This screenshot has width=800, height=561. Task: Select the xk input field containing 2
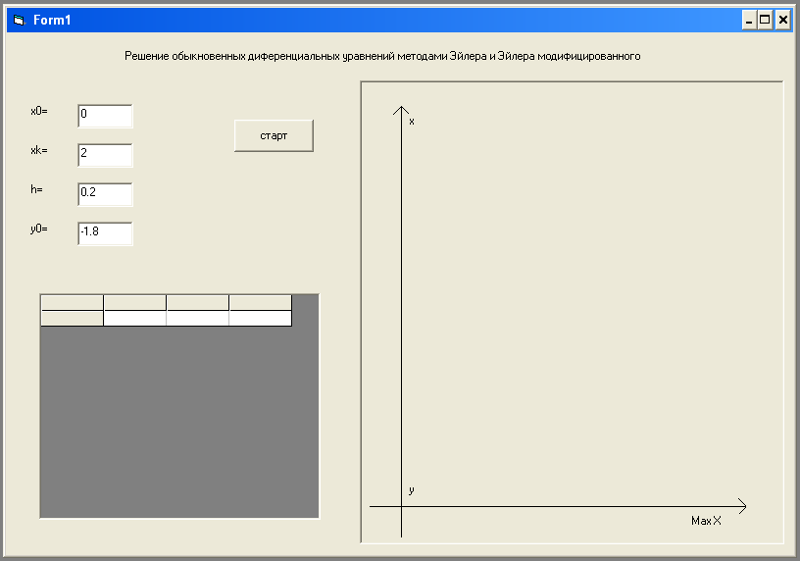click(x=105, y=155)
